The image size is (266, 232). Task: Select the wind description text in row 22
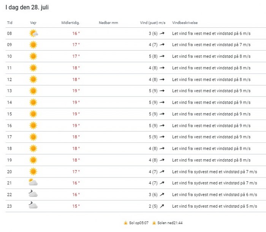(x=214, y=195)
